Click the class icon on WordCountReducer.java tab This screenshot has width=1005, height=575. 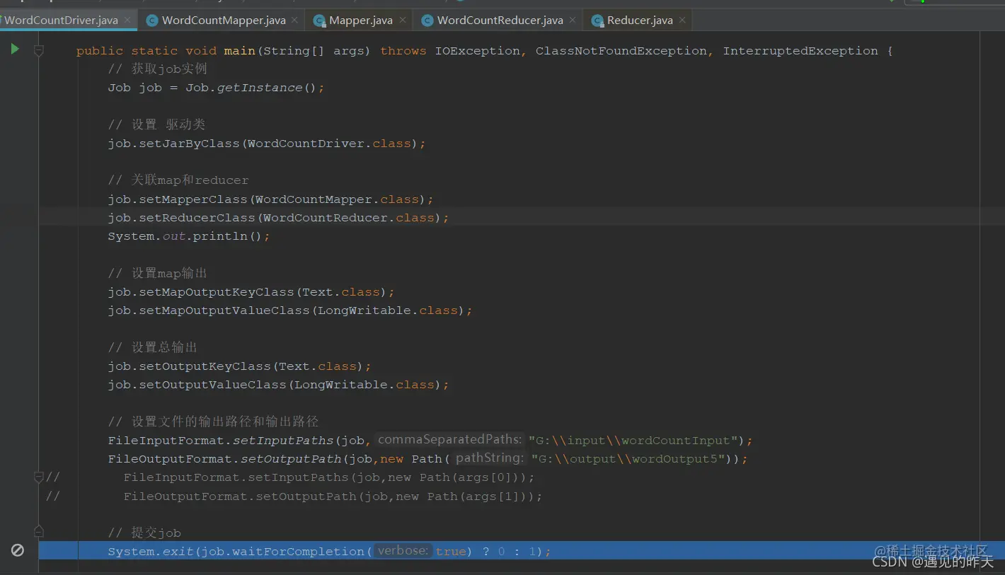click(x=427, y=21)
